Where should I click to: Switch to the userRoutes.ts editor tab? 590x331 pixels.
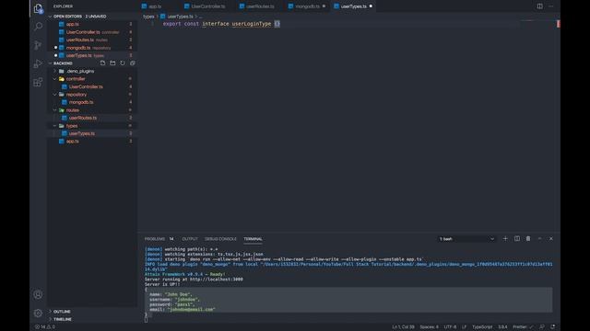257,6
